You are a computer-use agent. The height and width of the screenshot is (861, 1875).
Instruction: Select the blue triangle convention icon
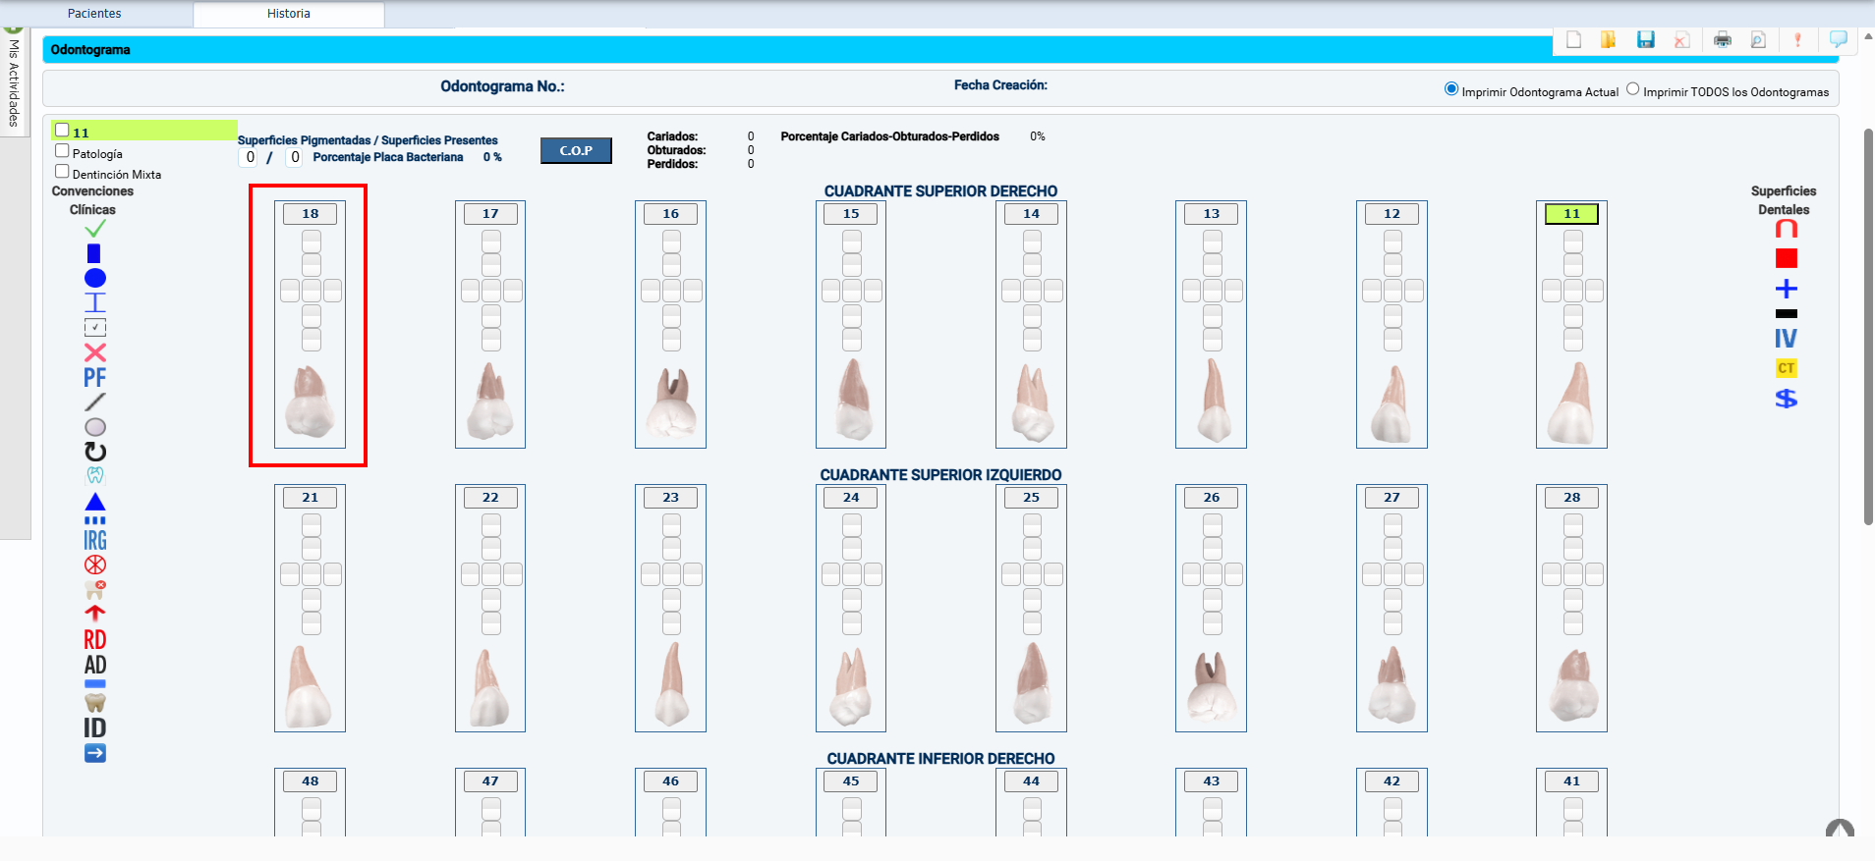(x=94, y=502)
